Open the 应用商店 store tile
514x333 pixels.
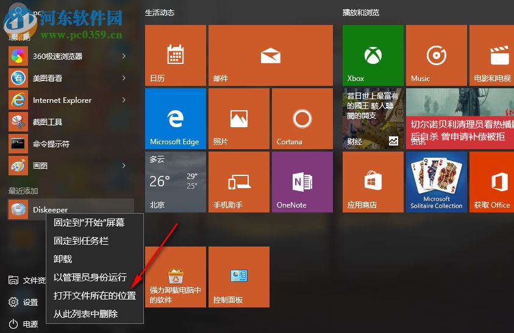(373, 182)
